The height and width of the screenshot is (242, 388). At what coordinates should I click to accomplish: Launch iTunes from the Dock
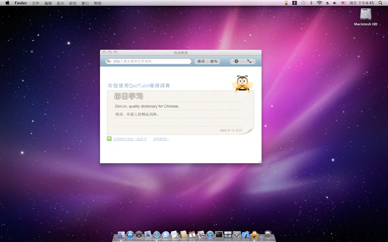coord(210,235)
